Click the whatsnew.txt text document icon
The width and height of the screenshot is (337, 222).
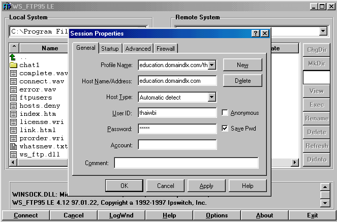pos(13,146)
